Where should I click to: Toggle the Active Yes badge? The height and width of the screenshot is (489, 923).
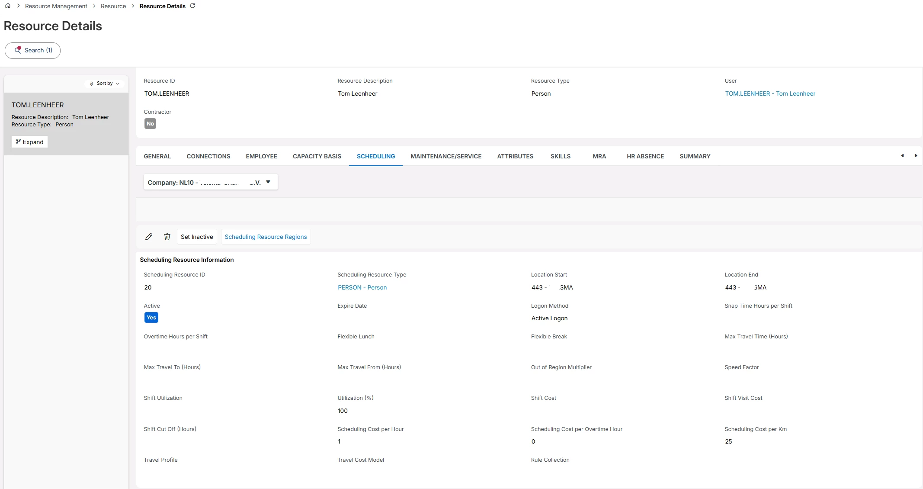[x=151, y=318]
